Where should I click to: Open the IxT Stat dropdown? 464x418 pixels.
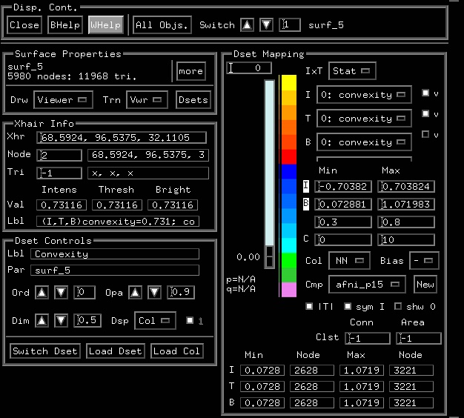352,70
